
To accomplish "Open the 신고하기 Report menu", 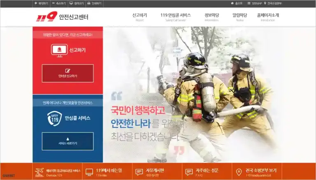I will (x=139, y=17).
